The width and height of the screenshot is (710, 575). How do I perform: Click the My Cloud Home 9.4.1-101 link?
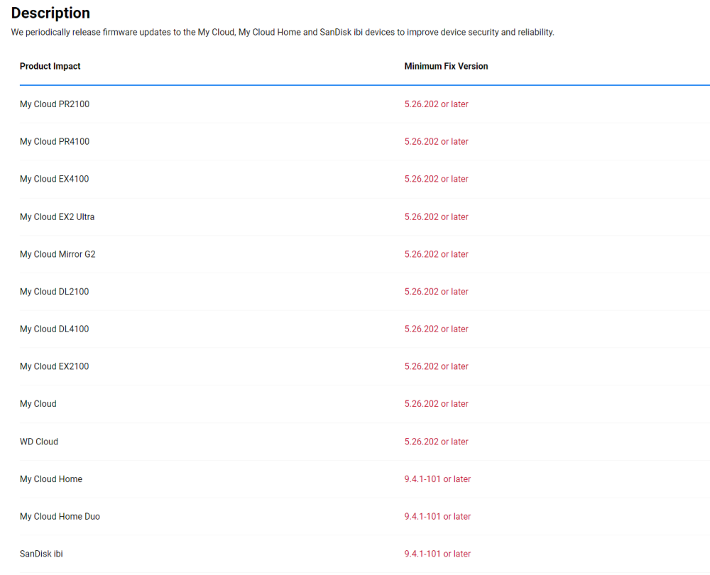[x=437, y=479]
